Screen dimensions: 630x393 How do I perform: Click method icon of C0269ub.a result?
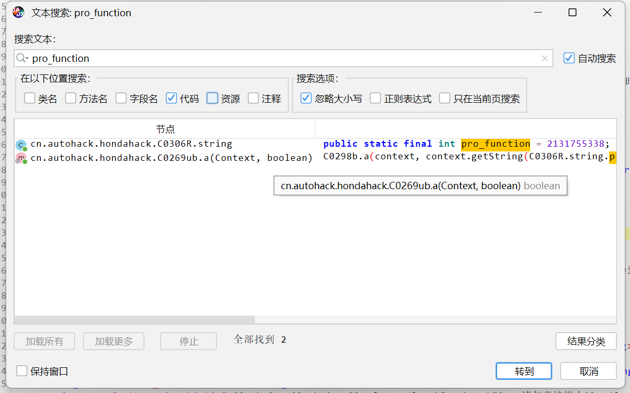point(21,158)
